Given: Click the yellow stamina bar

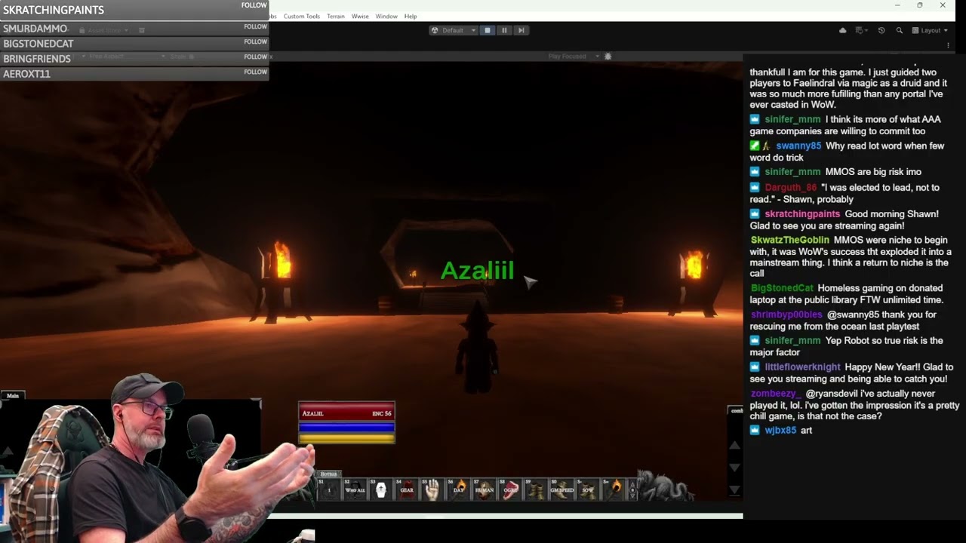Looking at the screenshot, I should 346,437.
